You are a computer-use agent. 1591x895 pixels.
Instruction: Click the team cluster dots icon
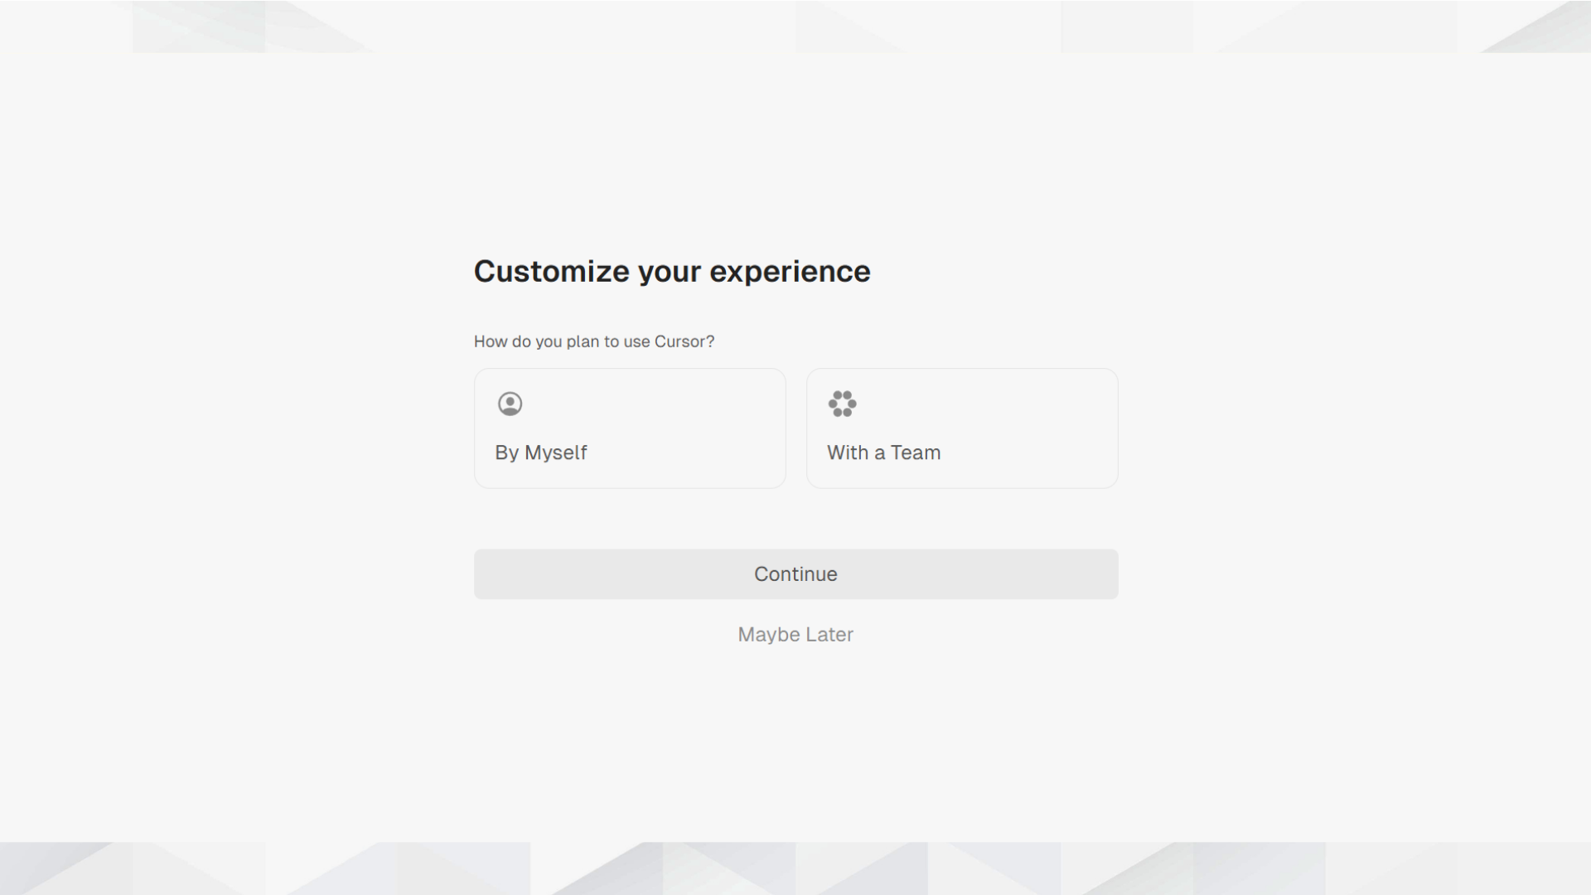click(x=842, y=404)
